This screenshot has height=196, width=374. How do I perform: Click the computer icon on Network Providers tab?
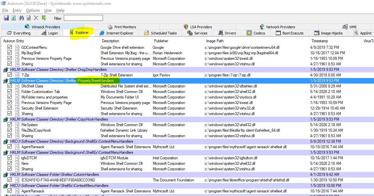pyautogui.click(x=262, y=27)
